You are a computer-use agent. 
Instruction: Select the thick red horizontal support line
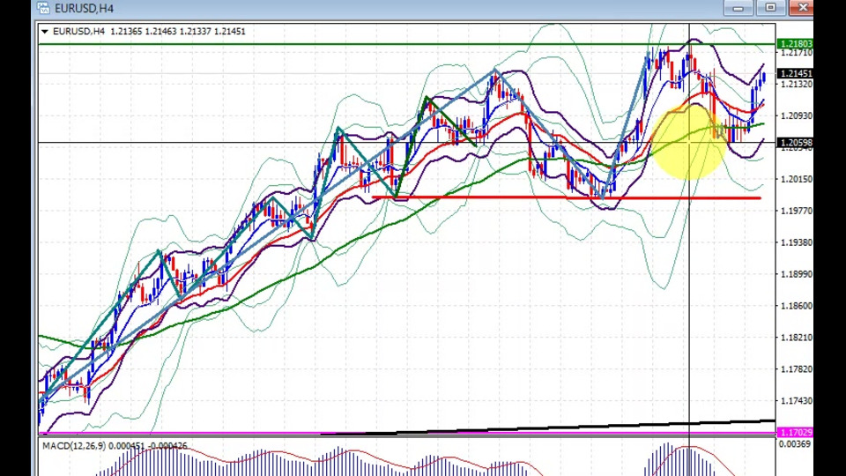567,198
